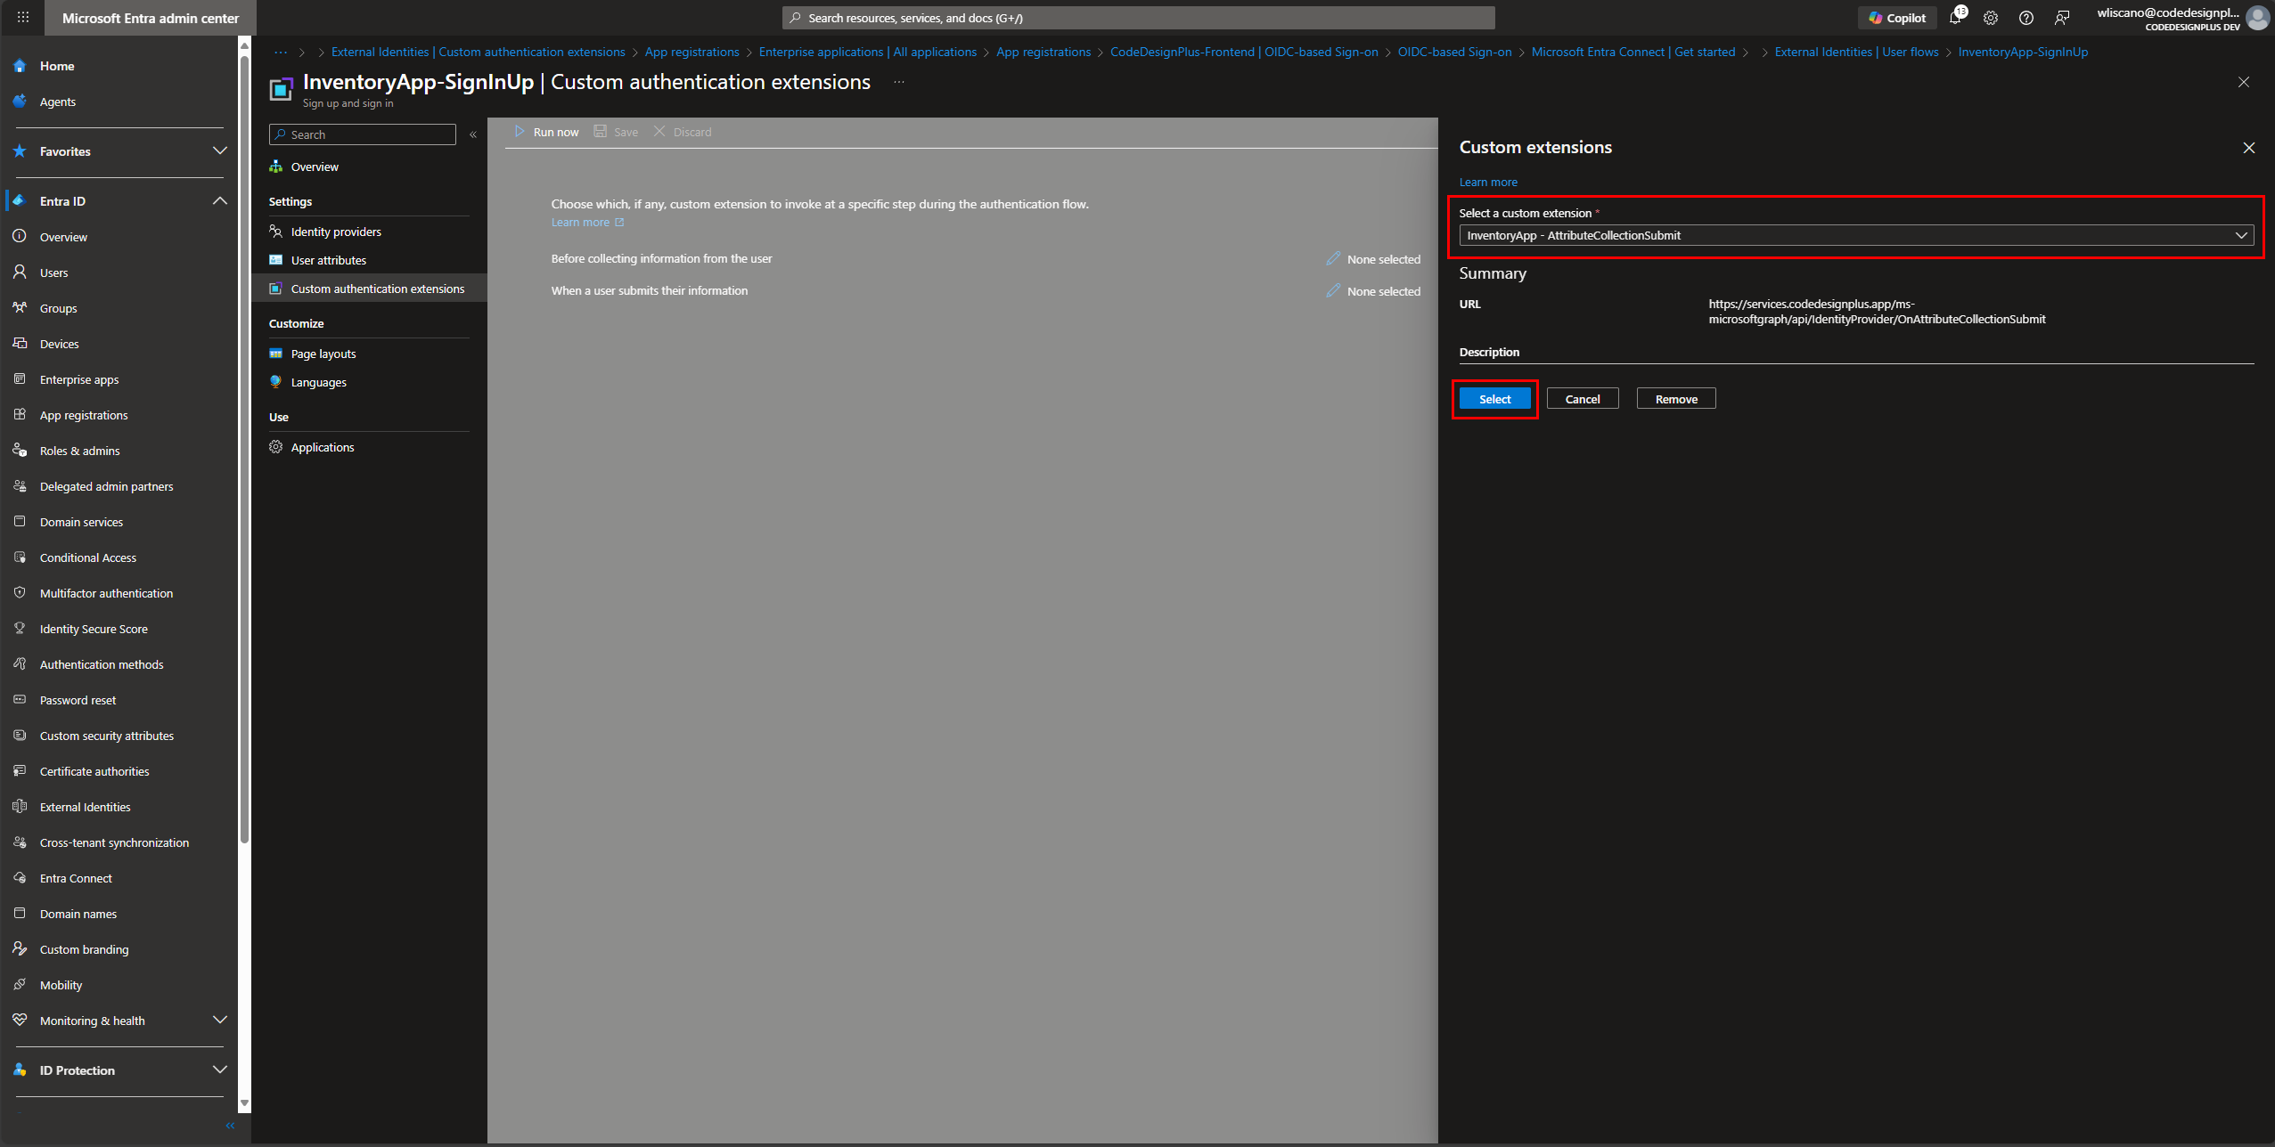
Task: Open the help question mark icon
Action: coord(2026,18)
